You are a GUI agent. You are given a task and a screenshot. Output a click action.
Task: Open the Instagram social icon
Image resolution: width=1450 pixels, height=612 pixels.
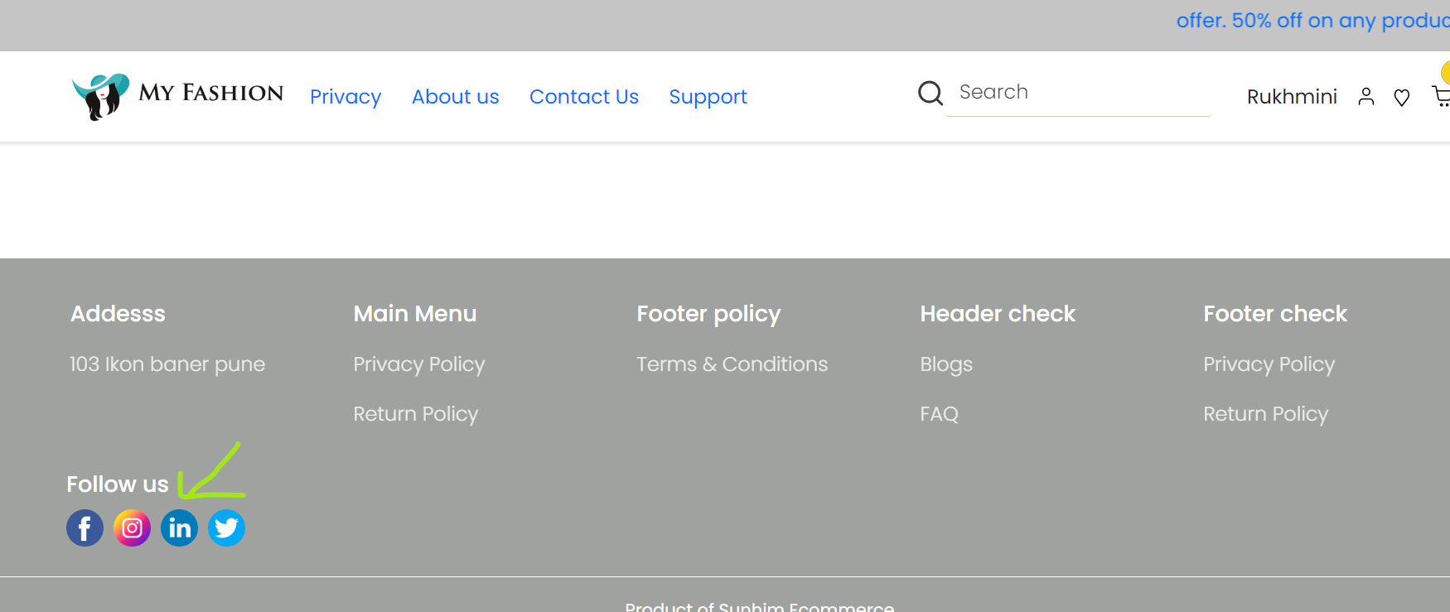coord(132,528)
